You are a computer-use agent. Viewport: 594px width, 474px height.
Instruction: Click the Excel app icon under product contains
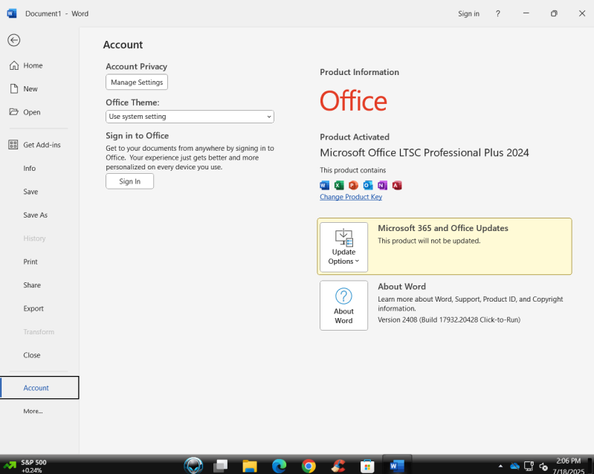coord(339,185)
